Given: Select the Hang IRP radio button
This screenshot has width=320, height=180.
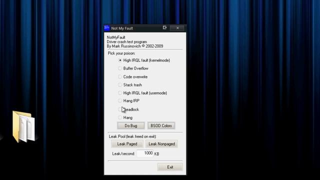Looking at the screenshot, I should pyautogui.click(x=120, y=100).
